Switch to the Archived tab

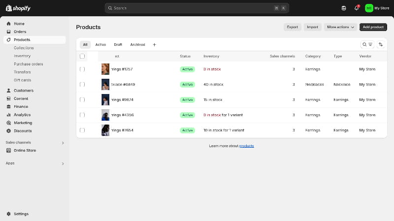[x=137, y=44]
